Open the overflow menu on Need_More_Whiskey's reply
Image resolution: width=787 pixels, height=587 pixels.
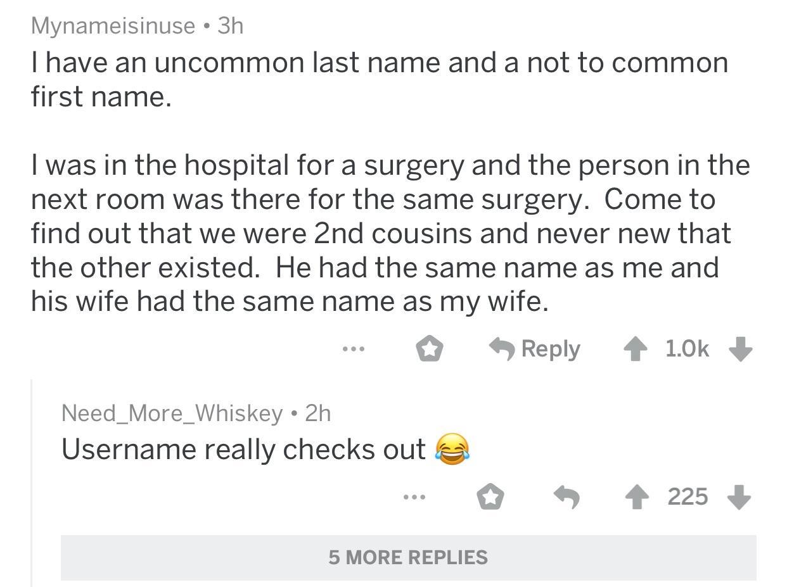(x=414, y=498)
